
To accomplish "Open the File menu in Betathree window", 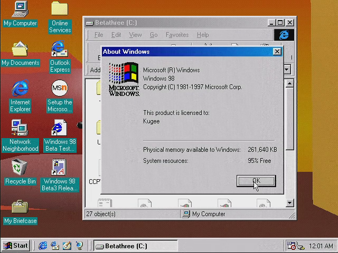I will click(99, 35).
